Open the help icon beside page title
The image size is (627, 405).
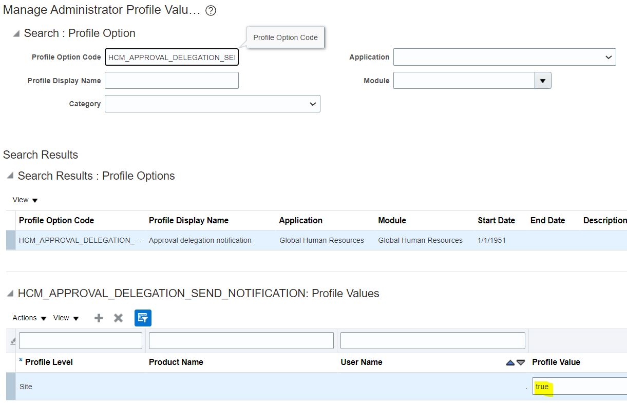tap(211, 11)
